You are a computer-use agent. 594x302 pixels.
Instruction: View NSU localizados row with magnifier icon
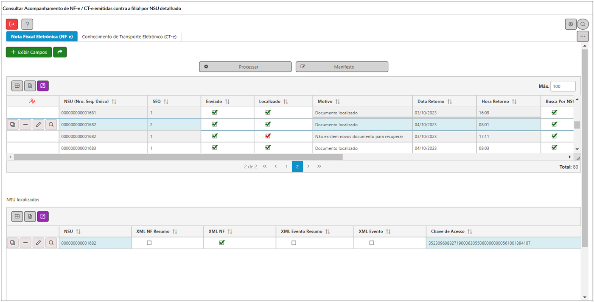click(51, 243)
